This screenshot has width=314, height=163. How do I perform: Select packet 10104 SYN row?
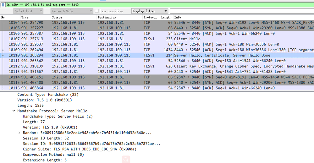157,23
